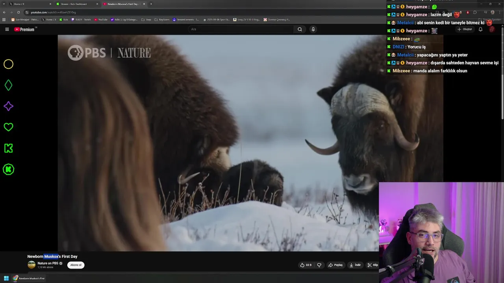
Task: Expand the 'Vorp' bookmarks folder
Action: [146, 19]
